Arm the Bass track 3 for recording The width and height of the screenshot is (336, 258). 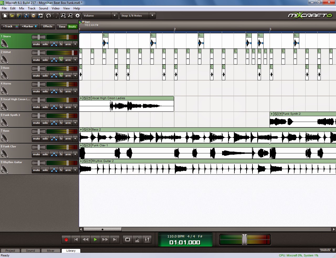pos(68,76)
